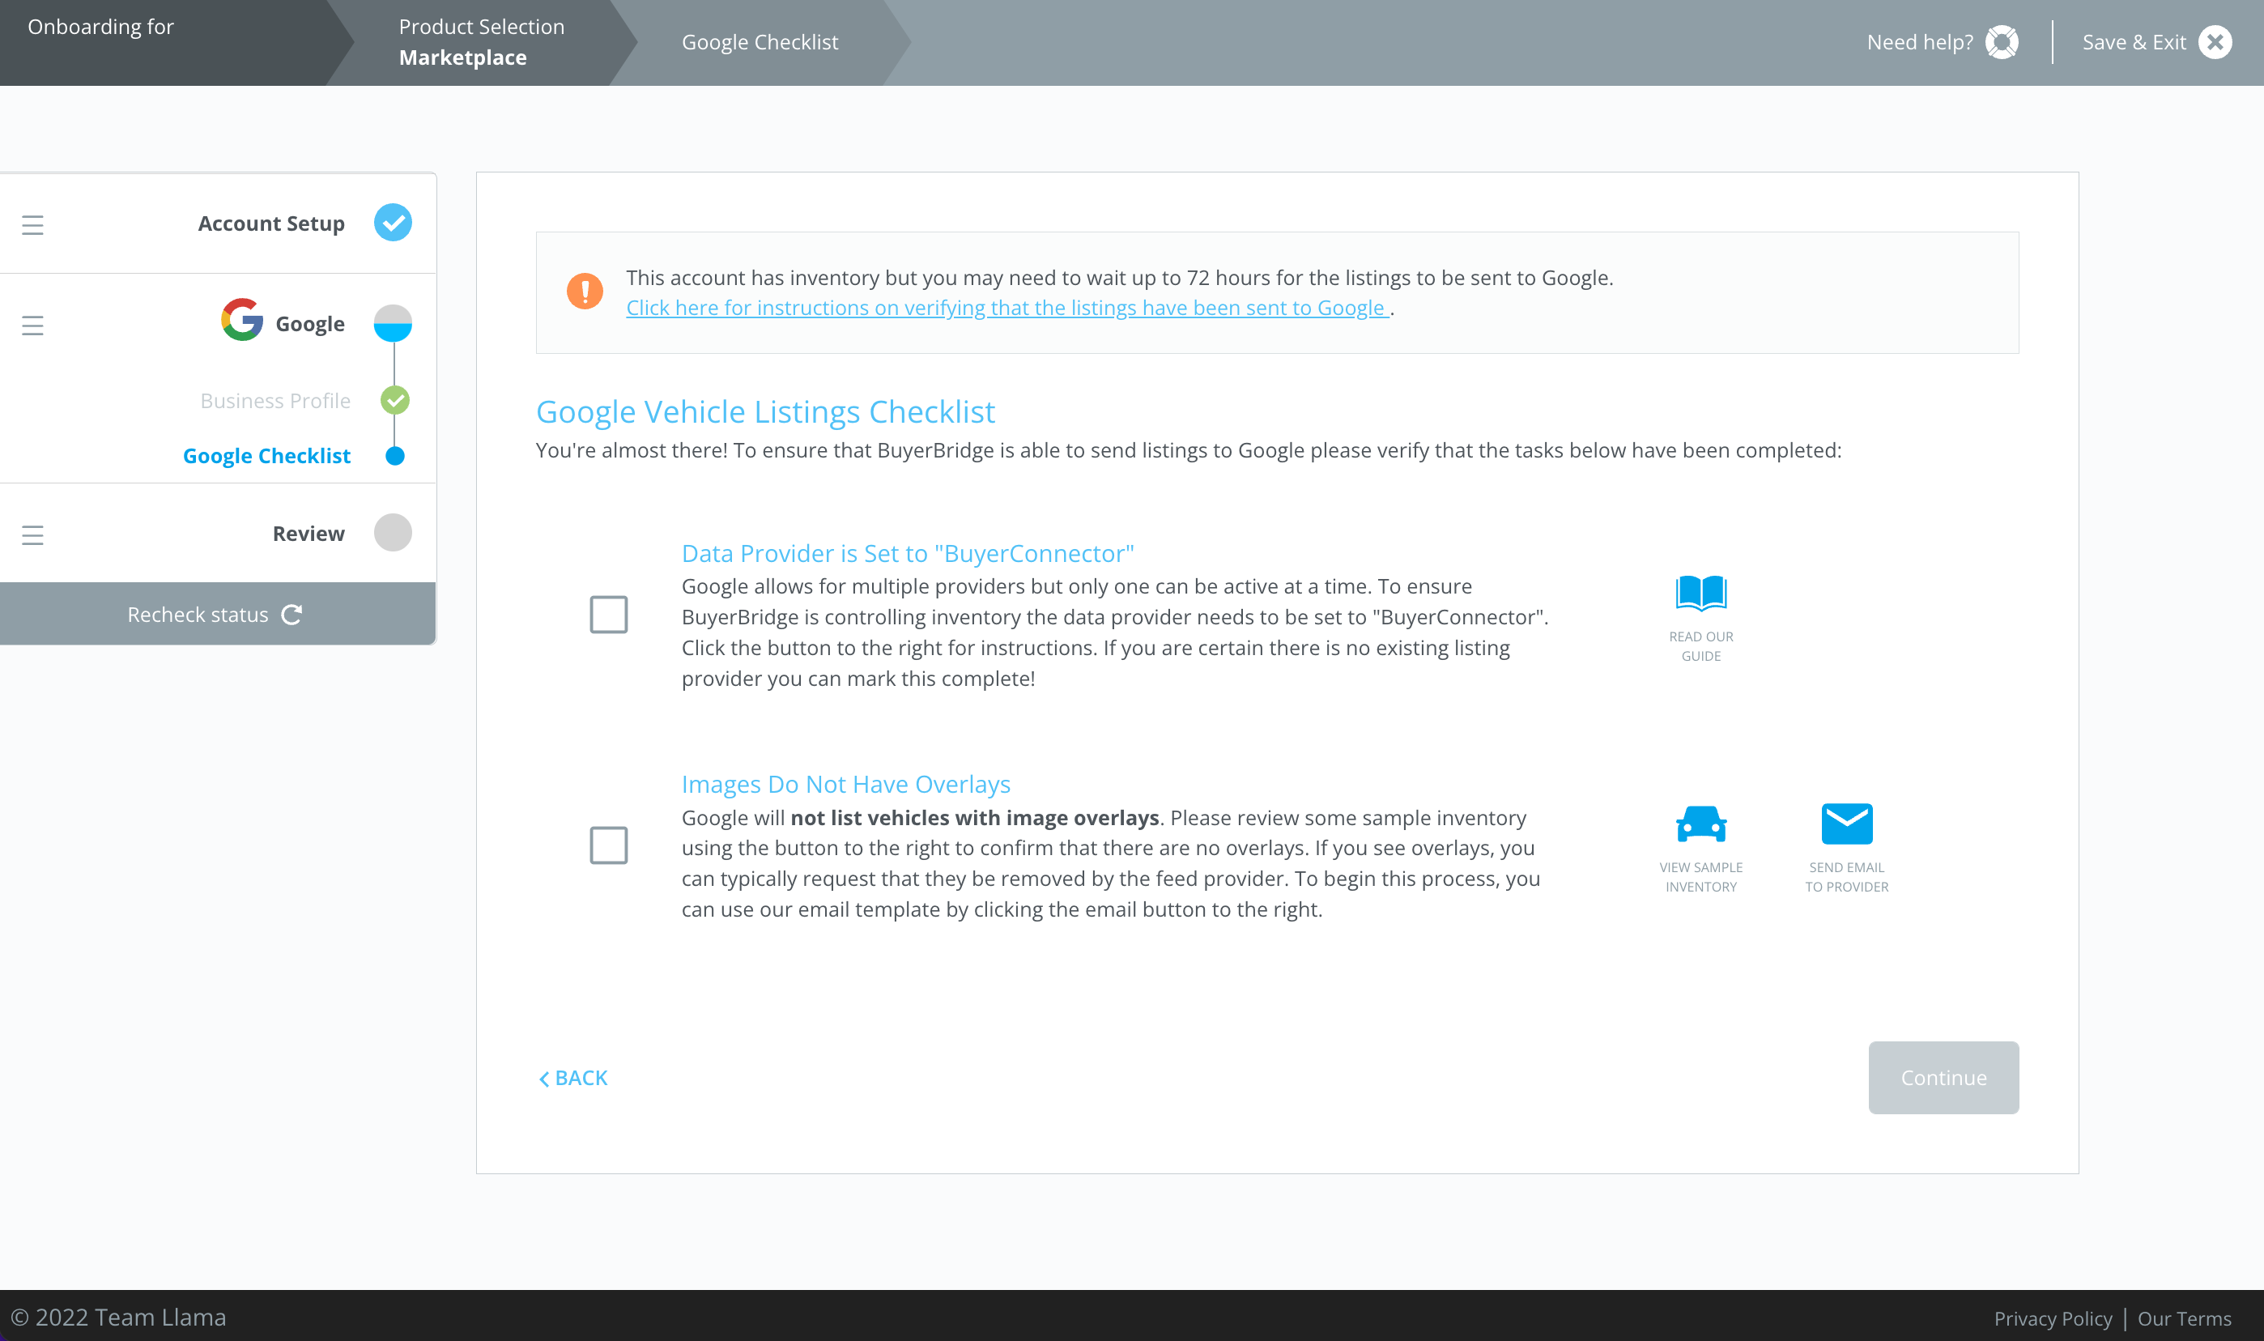Viewport: 2264px width, 1341px height.
Task: Click the Google Checklist blue dot indicator
Action: point(395,455)
